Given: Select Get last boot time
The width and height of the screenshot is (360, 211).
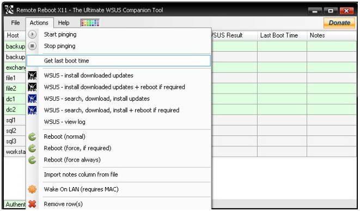Looking at the screenshot, I should coord(119,61).
